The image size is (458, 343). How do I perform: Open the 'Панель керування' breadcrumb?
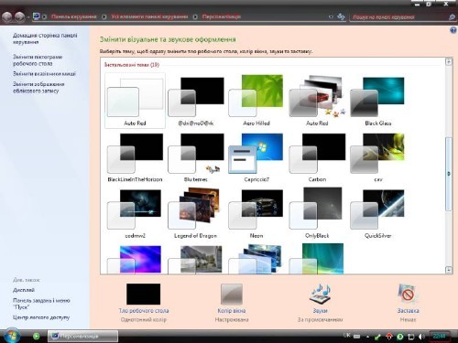(x=73, y=16)
